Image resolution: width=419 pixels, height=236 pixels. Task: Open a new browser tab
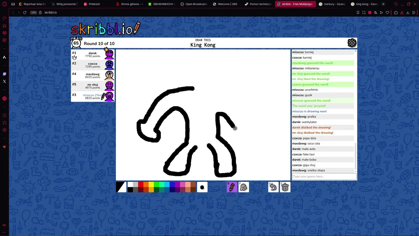pyautogui.click(x=383, y=4)
